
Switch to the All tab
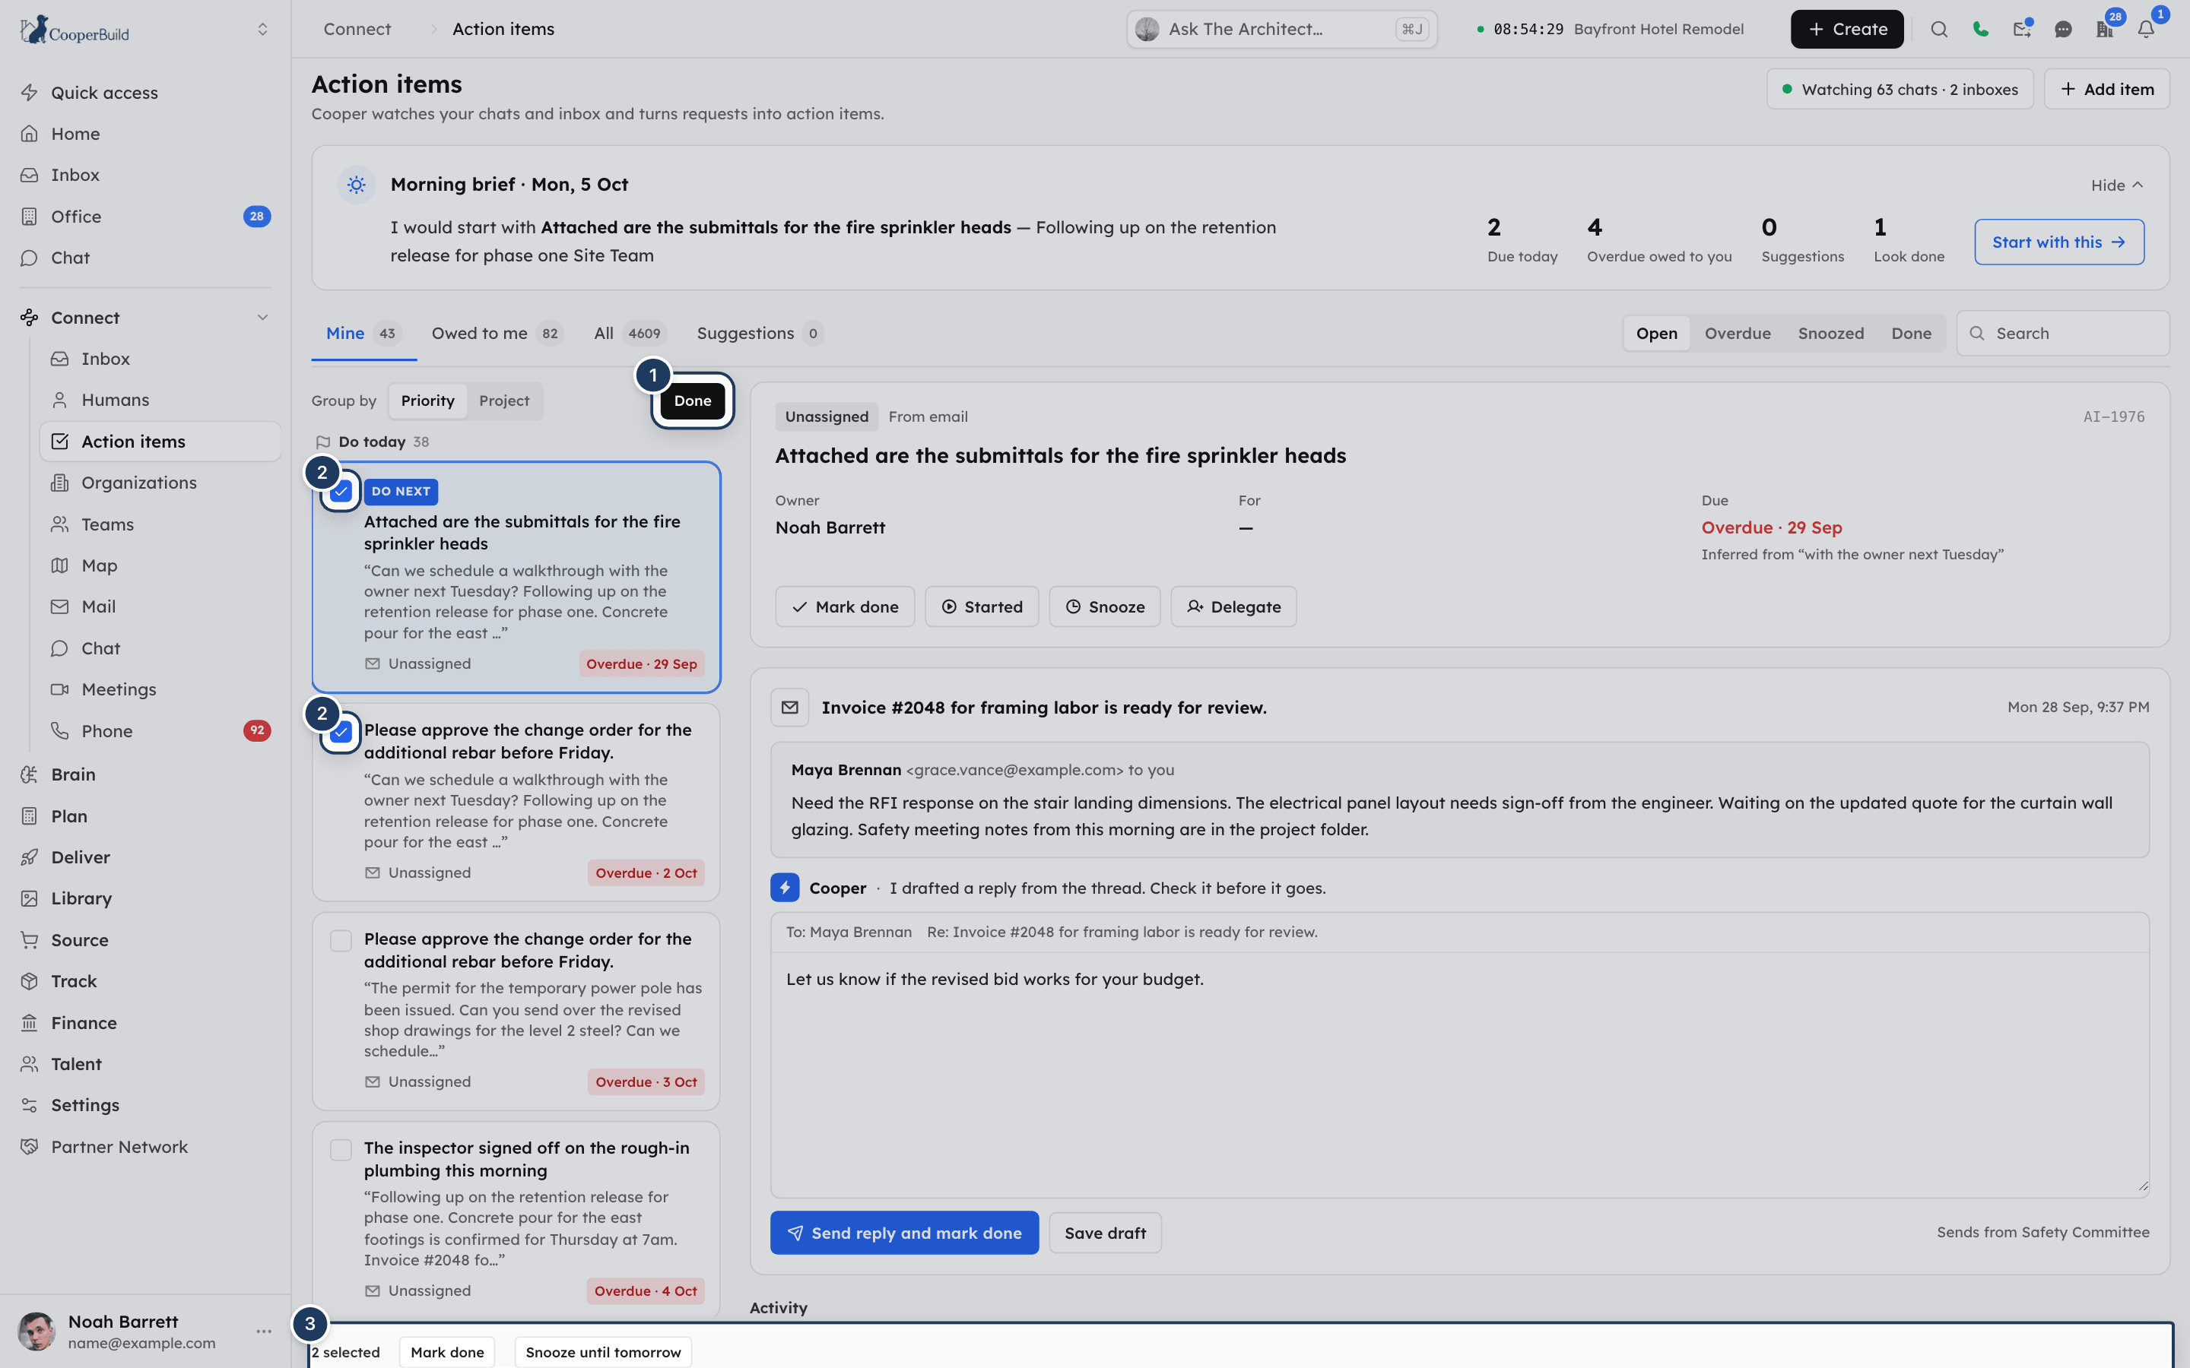pyautogui.click(x=630, y=333)
